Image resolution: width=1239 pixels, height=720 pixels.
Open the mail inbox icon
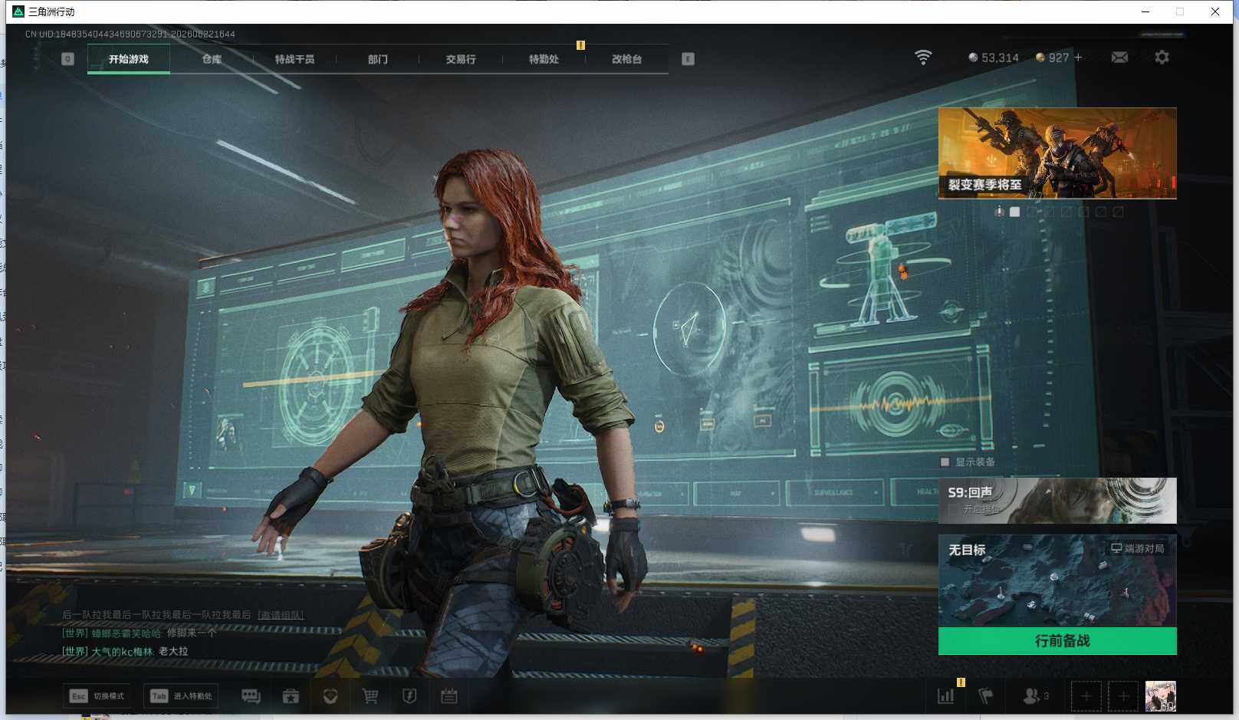[x=1119, y=58]
